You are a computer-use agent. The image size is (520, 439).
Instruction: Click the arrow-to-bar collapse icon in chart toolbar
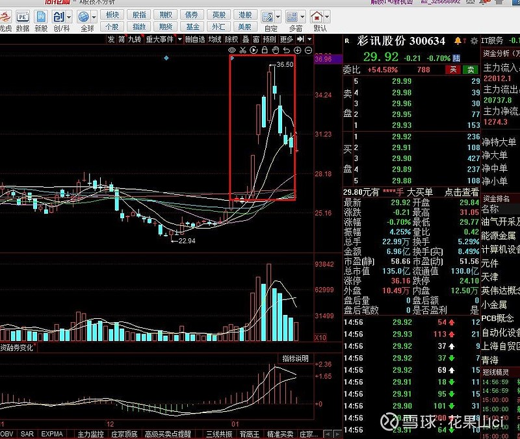click(300, 39)
